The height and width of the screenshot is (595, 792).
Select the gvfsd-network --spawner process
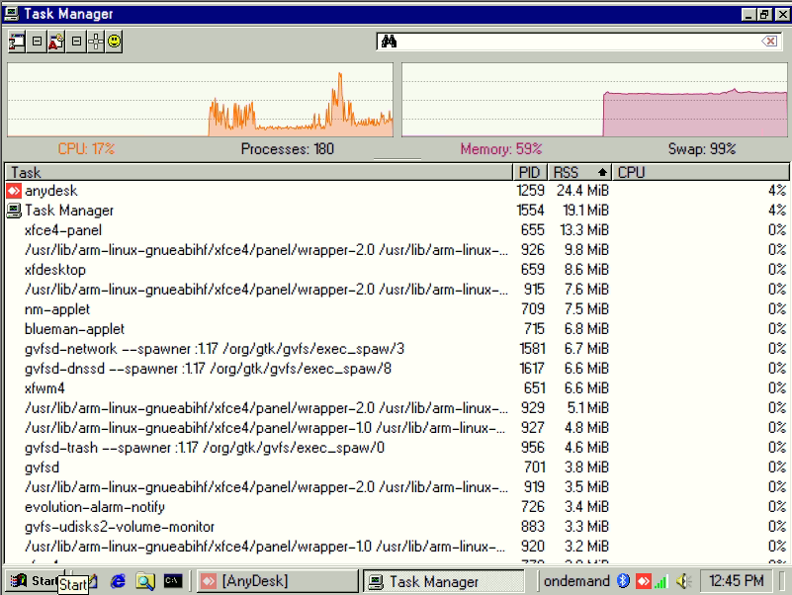[x=397, y=349]
